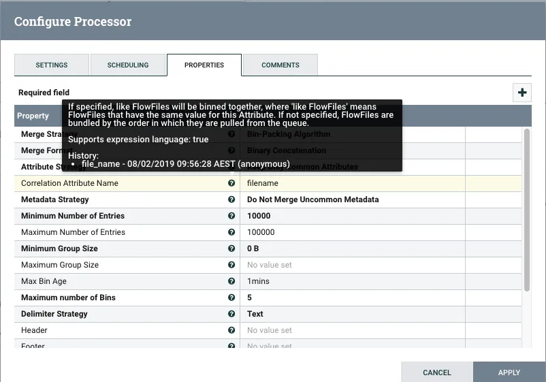Click help icon for Max Bin Age
546x382 pixels.
point(231,281)
